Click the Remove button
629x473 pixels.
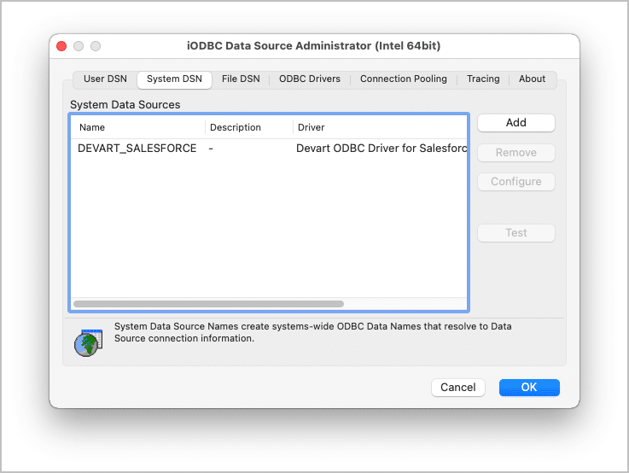coord(515,153)
